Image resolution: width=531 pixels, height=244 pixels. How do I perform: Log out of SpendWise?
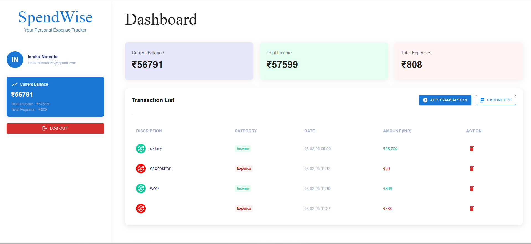point(55,128)
